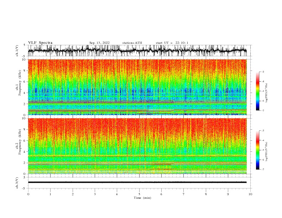Click the "Time (min)" axis title

click(x=142, y=198)
